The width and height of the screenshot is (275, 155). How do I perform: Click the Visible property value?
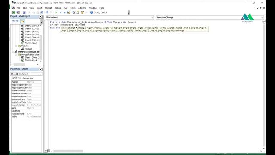tap(34, 117)
